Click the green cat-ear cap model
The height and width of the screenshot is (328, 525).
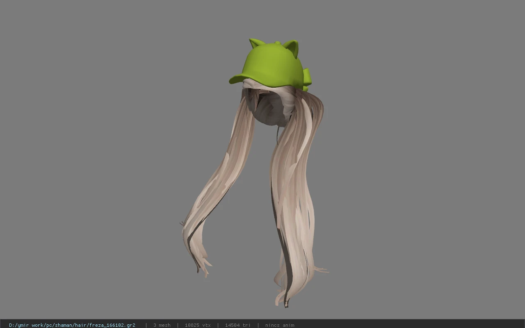pyautogui.click(x=271, y=65)
